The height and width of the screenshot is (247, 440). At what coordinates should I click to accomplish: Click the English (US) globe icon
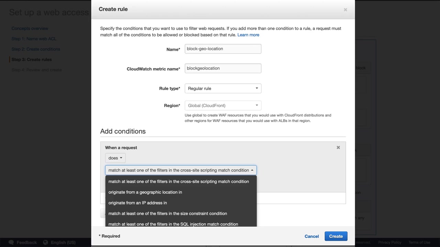pos(46,243)
